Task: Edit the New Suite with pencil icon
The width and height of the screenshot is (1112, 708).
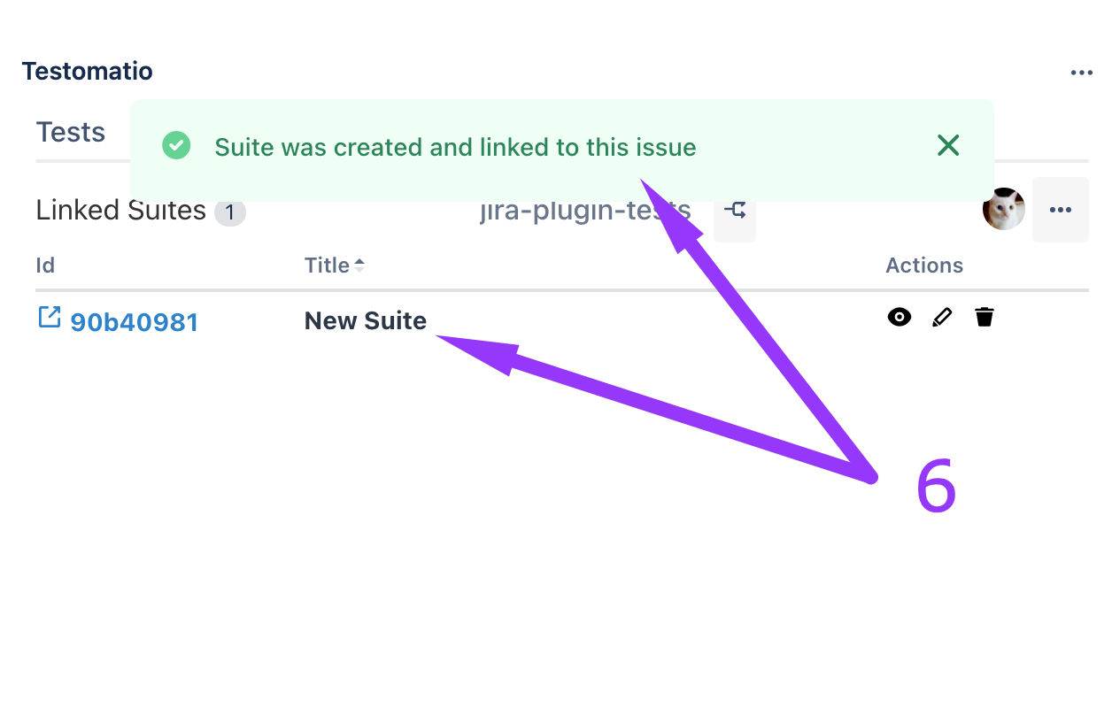Action: point(942,317)
